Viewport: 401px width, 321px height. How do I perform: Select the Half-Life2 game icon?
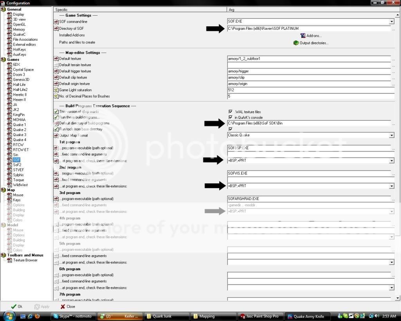click(9, 90)
